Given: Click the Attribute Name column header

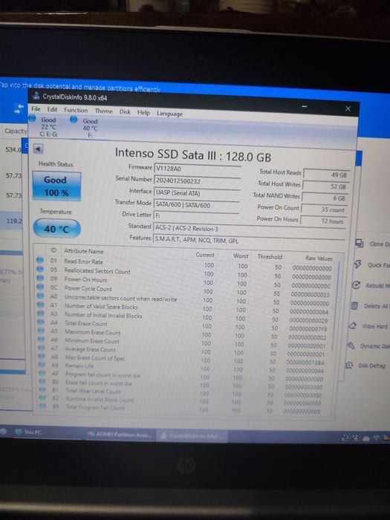Looking at the screenshot, I should [x=84, y=251].
